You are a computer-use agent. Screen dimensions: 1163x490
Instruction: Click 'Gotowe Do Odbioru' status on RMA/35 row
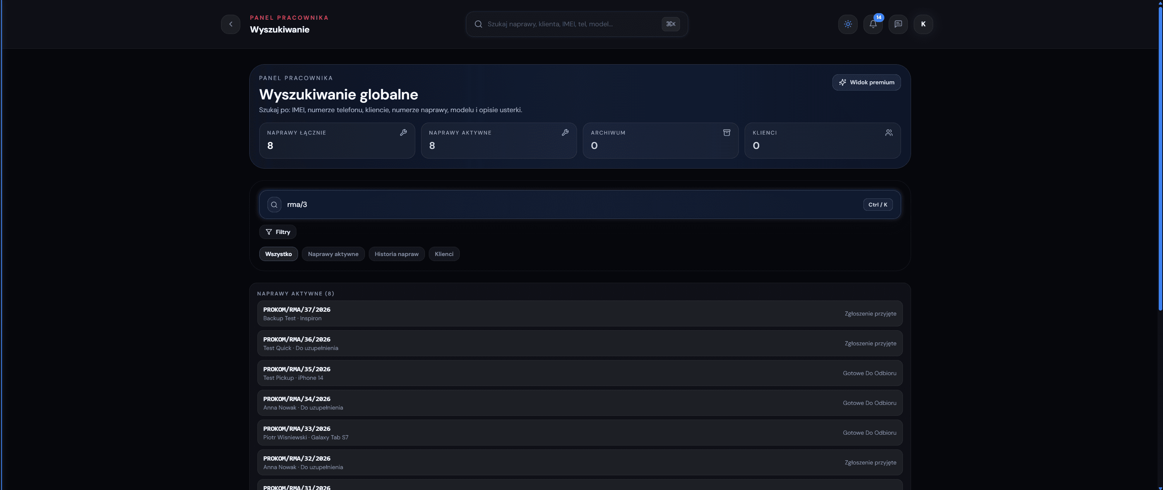870,373
